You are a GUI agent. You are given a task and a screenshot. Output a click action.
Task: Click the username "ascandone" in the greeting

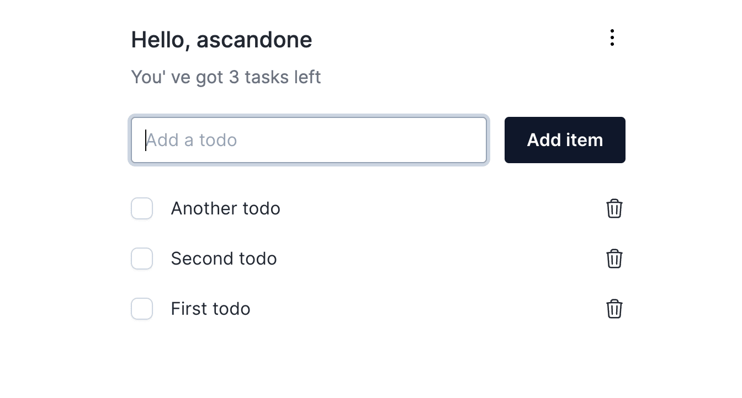click(254, 40)
